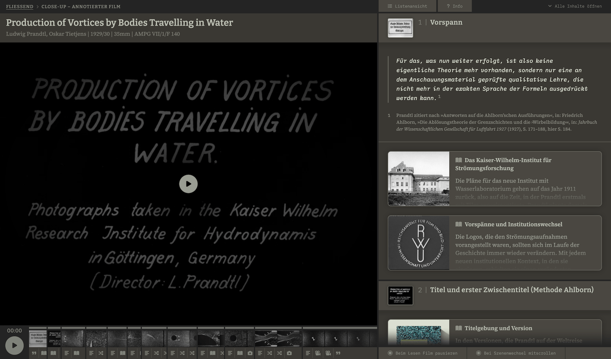Click the book icon under second scene
This screenshot has height=359, width=611.
[53, 353]
